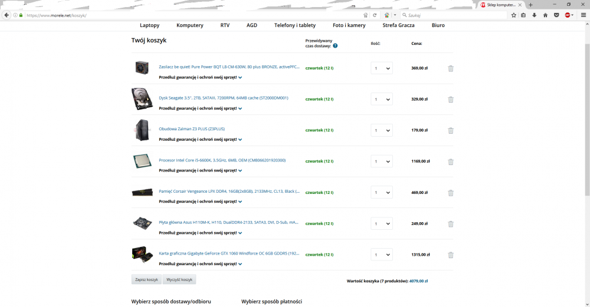Open a new tab with plus icon
Screen dimensions: 590x307
pos(530,5)
